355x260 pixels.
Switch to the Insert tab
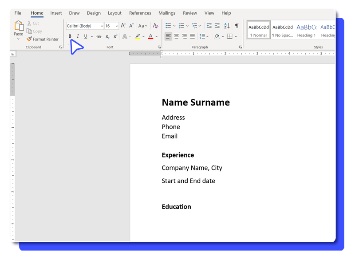[x=56, y=13]
